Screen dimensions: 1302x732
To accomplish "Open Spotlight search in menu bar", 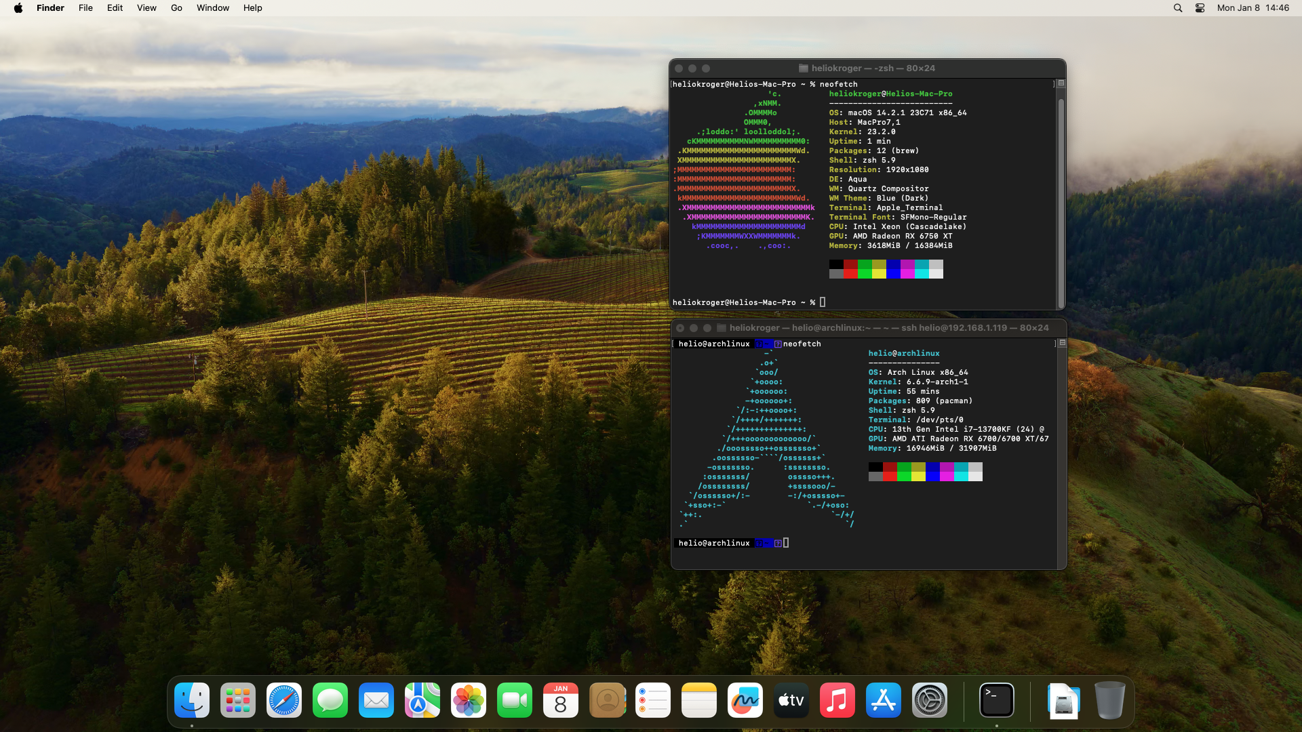I will click(1178, 8).
